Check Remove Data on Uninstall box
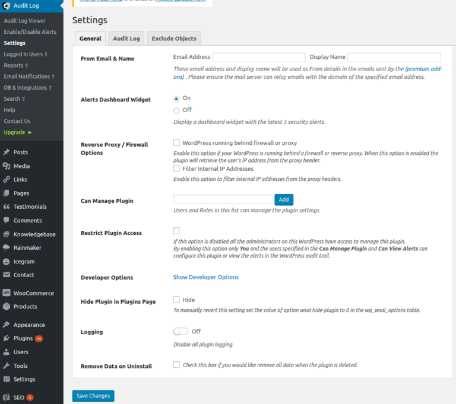The height and width of the screenshot is (404, 456). pyautogui.click(x=176, y=364)
